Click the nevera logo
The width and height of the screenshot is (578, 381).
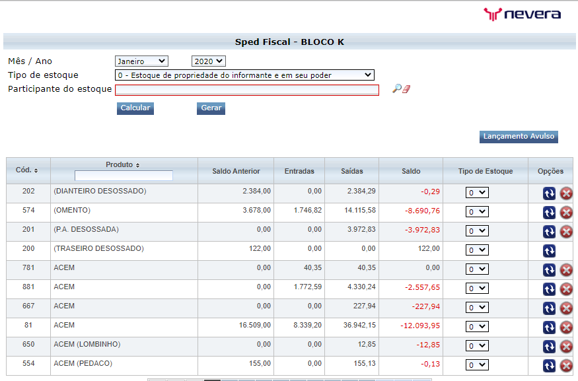click(x=522, y=14)
